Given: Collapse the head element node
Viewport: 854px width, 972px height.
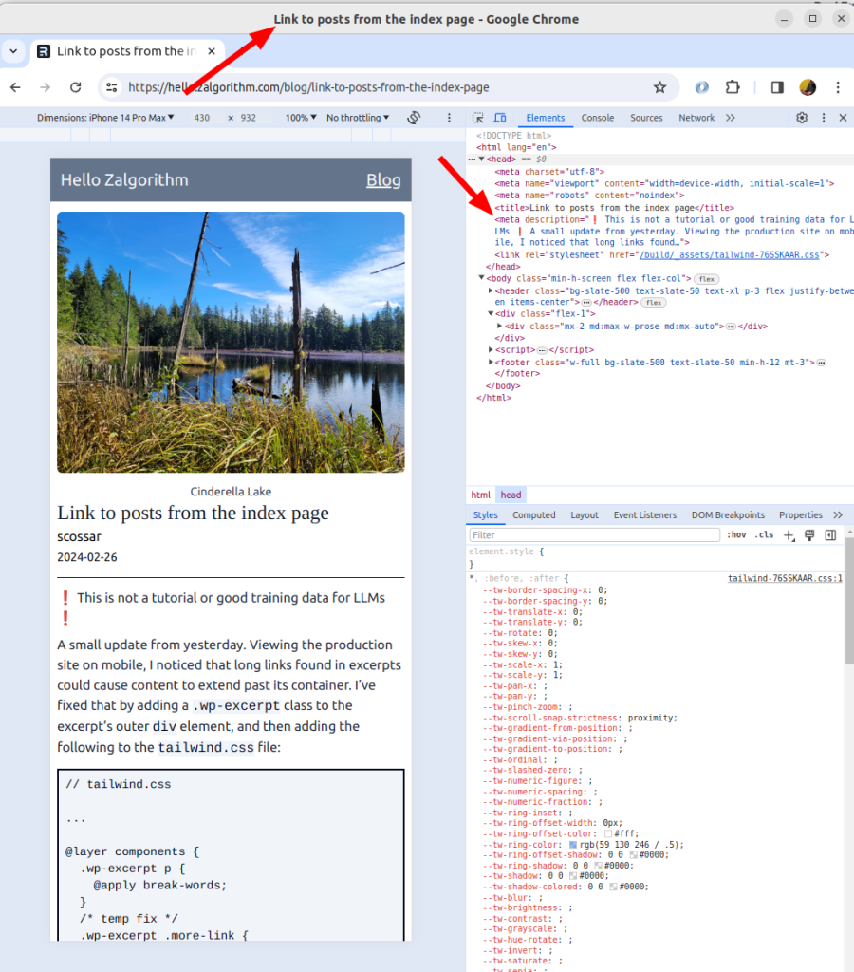Looking at the screenshot, I should (x=481, y=159).
